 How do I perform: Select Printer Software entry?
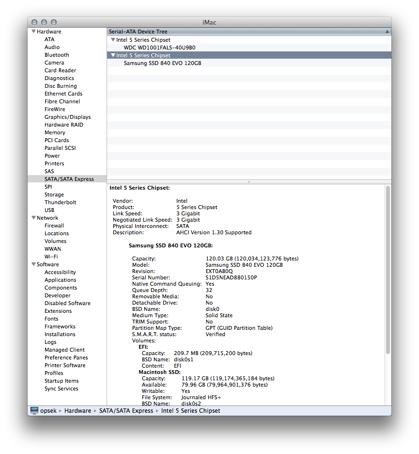tap(65, 365)
